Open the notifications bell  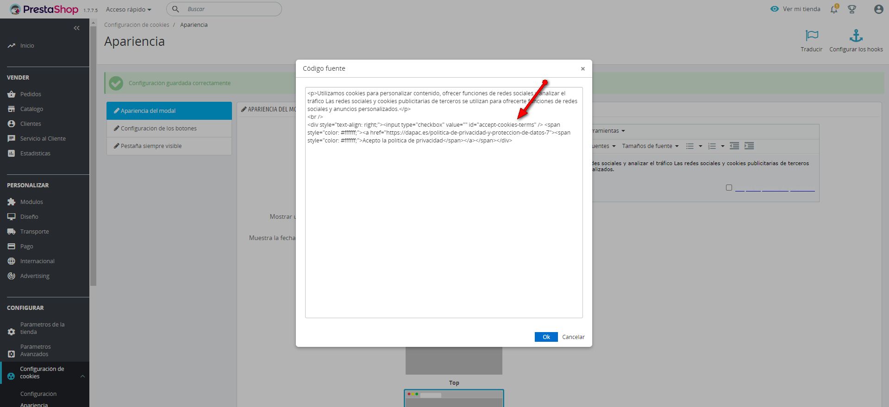(834, 9)
